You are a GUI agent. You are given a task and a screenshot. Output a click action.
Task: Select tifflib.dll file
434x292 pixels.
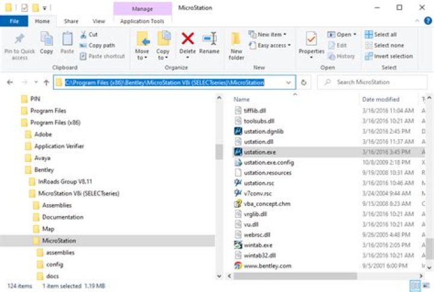(x=250, y=111)
